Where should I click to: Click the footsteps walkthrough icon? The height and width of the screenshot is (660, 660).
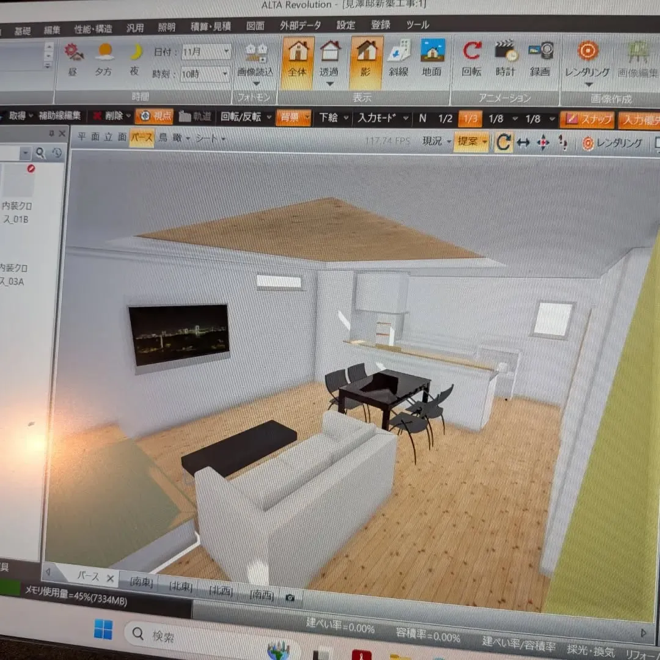coord(562,142)
